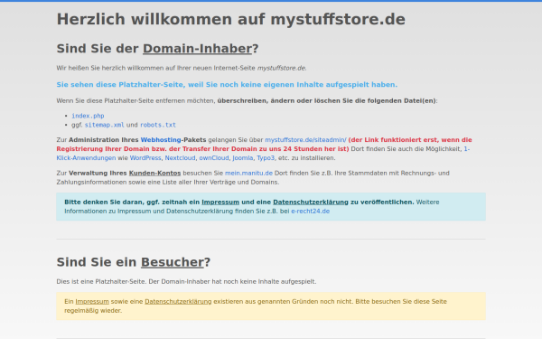This screenshot has height=339, width=542.
Task: Click 'Administration Ihres' bold text
Action: [x=104, y=140]
